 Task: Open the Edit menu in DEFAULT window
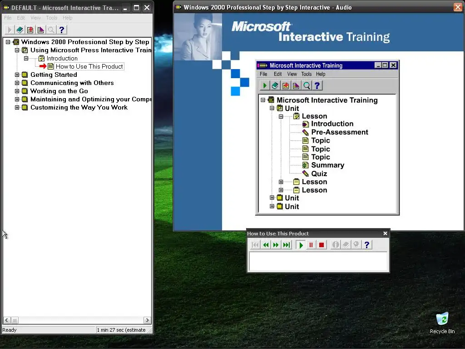21,18
